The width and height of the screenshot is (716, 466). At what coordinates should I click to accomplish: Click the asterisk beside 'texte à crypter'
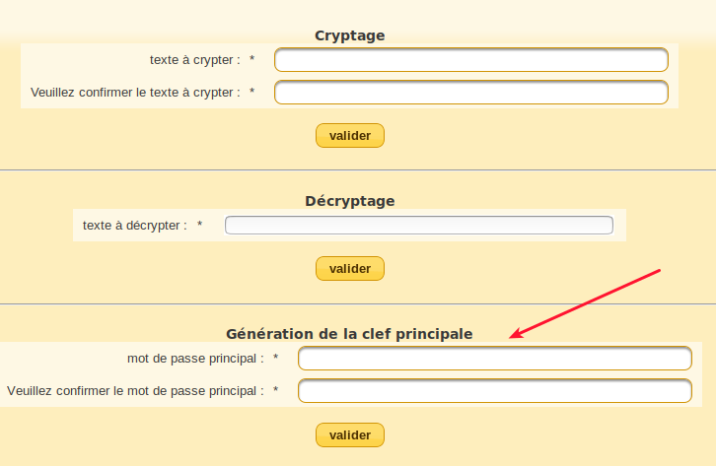coord(252,60)
